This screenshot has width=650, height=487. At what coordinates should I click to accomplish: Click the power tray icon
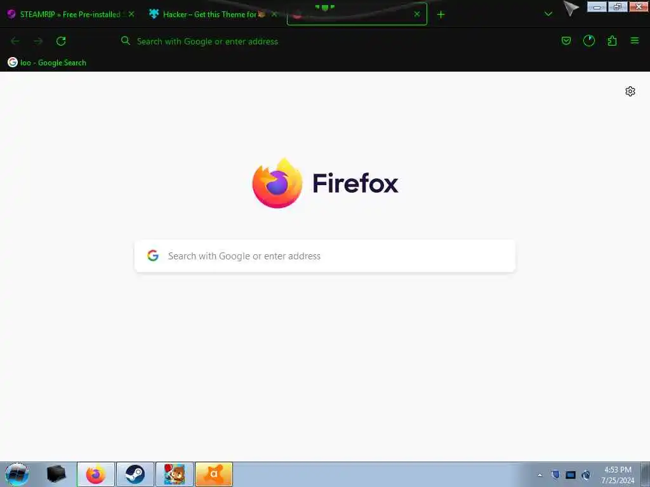(x=586, y=475)
